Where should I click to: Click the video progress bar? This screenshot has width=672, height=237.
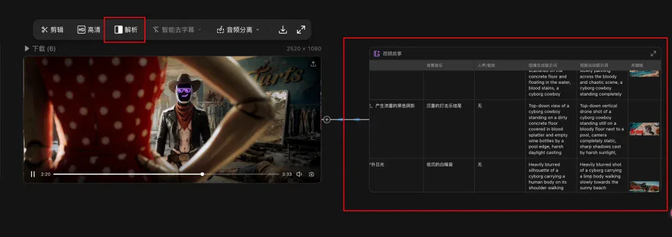coord(166,174)
